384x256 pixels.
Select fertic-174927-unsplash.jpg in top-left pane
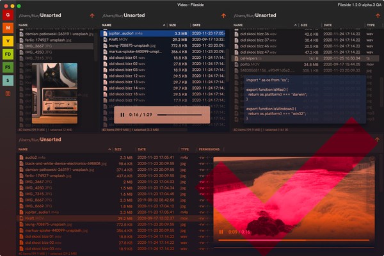[x=55, y=40]
